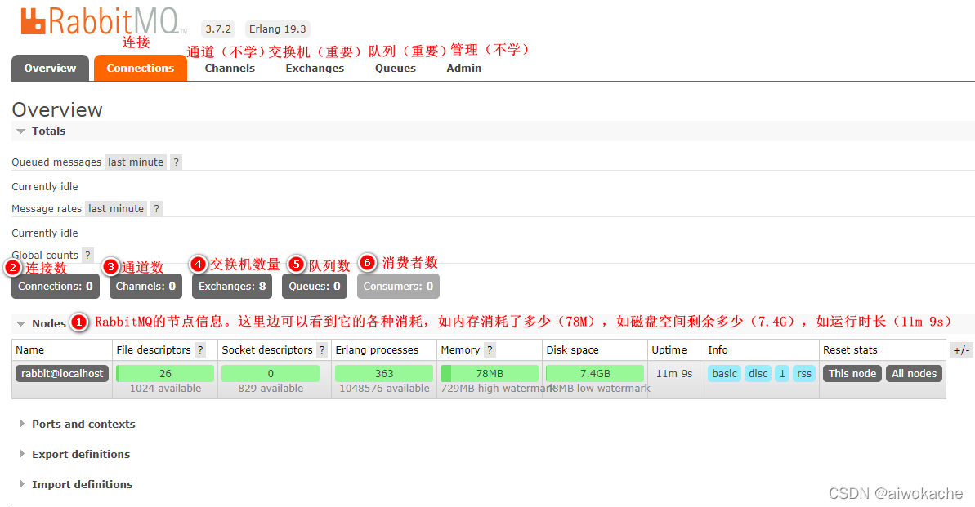Click the Socket descriptors 0 bar

271,373
